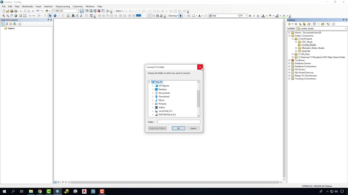Open the Editor dropdown button
Screen dimensions: 348x195
[x=119, y=11]
